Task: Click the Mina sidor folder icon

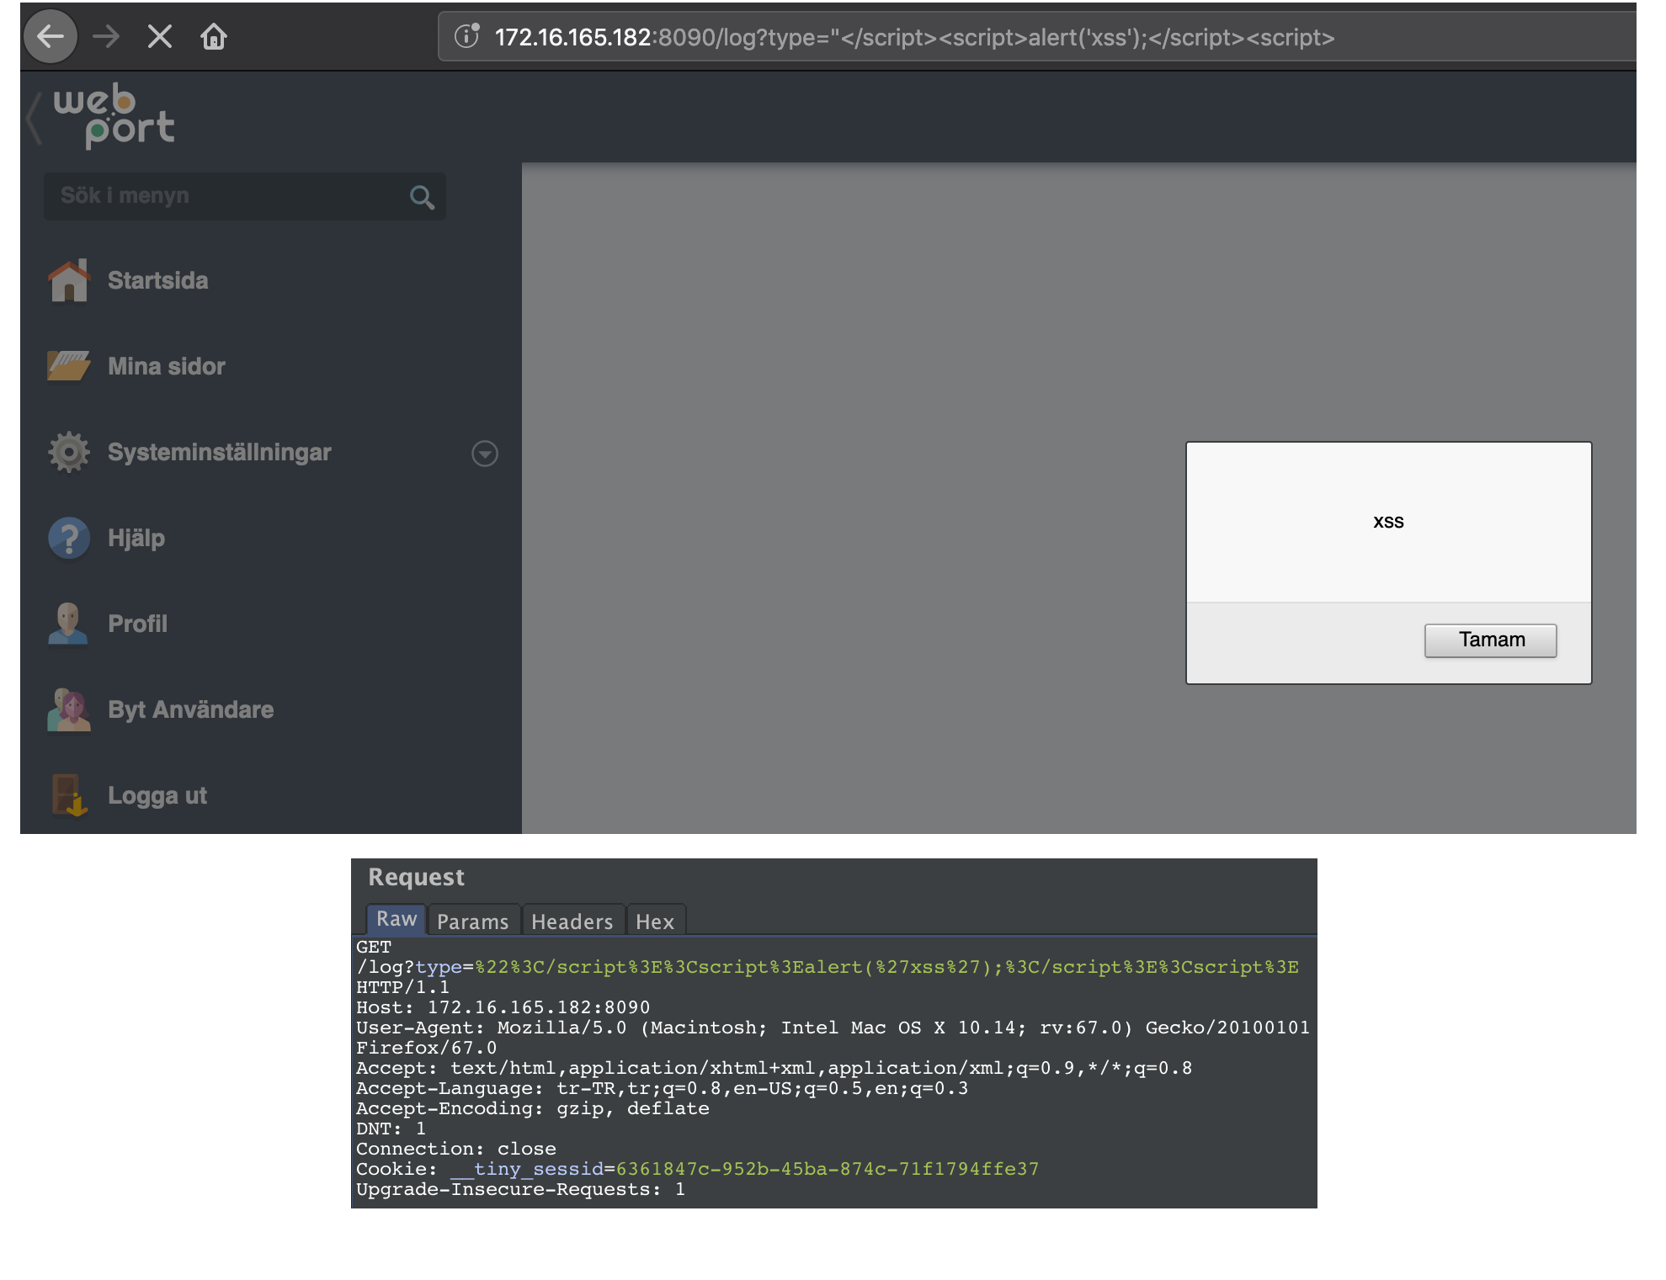Action: pyautogui.click(x=69, y=366)
